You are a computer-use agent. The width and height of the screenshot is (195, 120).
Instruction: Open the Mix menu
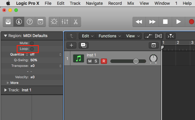(x=131, y=3)
